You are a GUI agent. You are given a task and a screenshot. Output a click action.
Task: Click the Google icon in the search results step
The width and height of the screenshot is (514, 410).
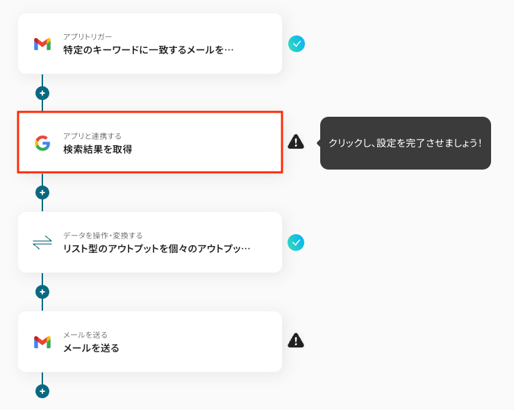[42, 143]
